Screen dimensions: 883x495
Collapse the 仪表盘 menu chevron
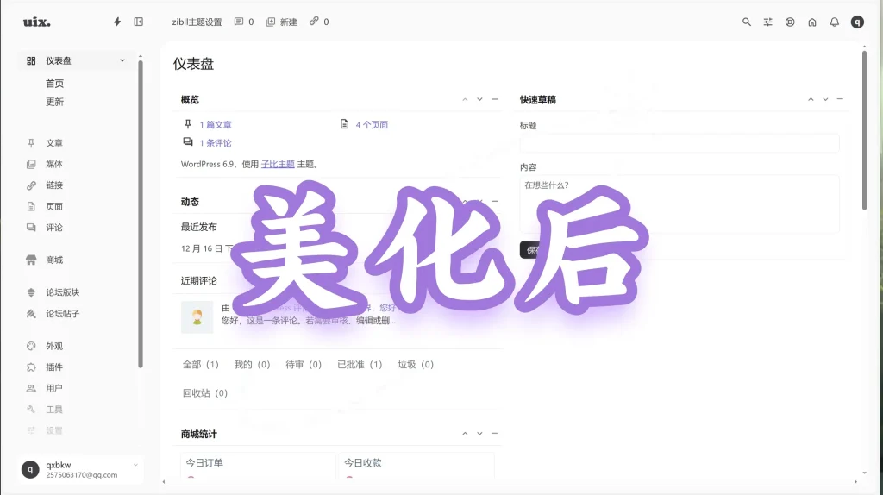click(122, 60)
